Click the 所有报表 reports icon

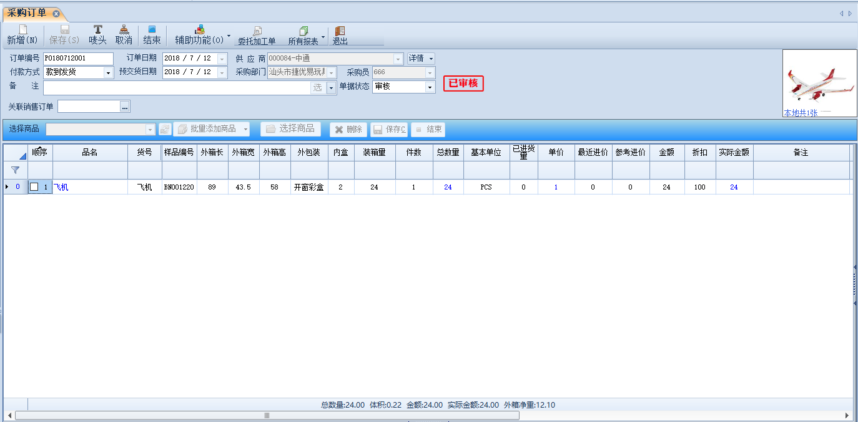click(303, 31)
